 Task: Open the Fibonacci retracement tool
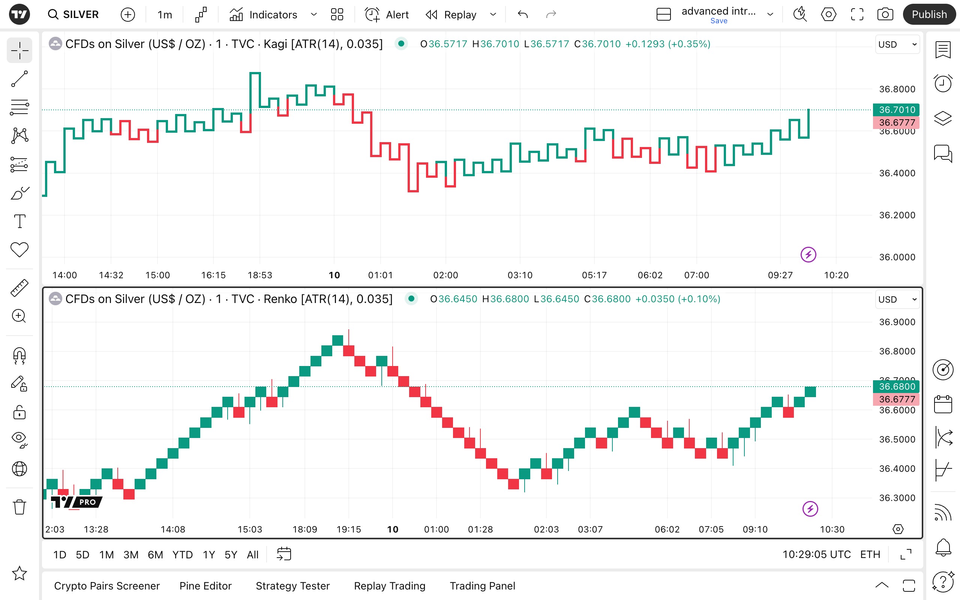[19, 108]
